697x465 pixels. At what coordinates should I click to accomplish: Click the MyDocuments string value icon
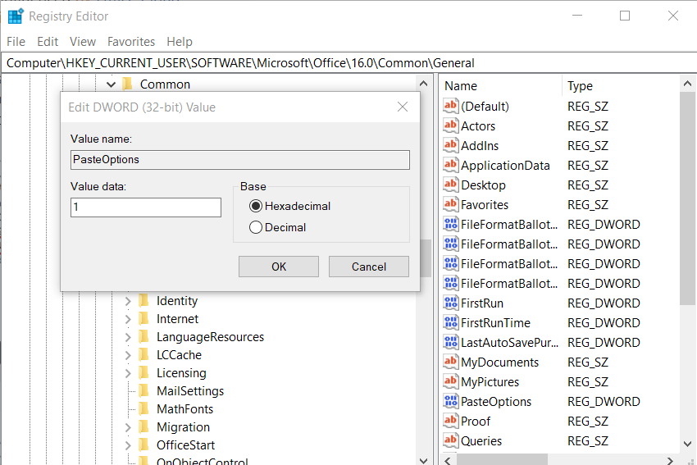450,362
